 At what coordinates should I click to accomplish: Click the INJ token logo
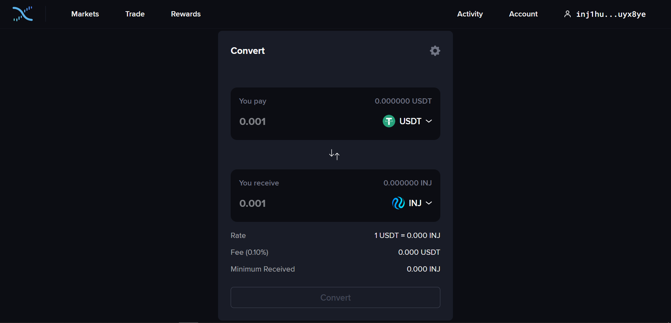[398, 203]
